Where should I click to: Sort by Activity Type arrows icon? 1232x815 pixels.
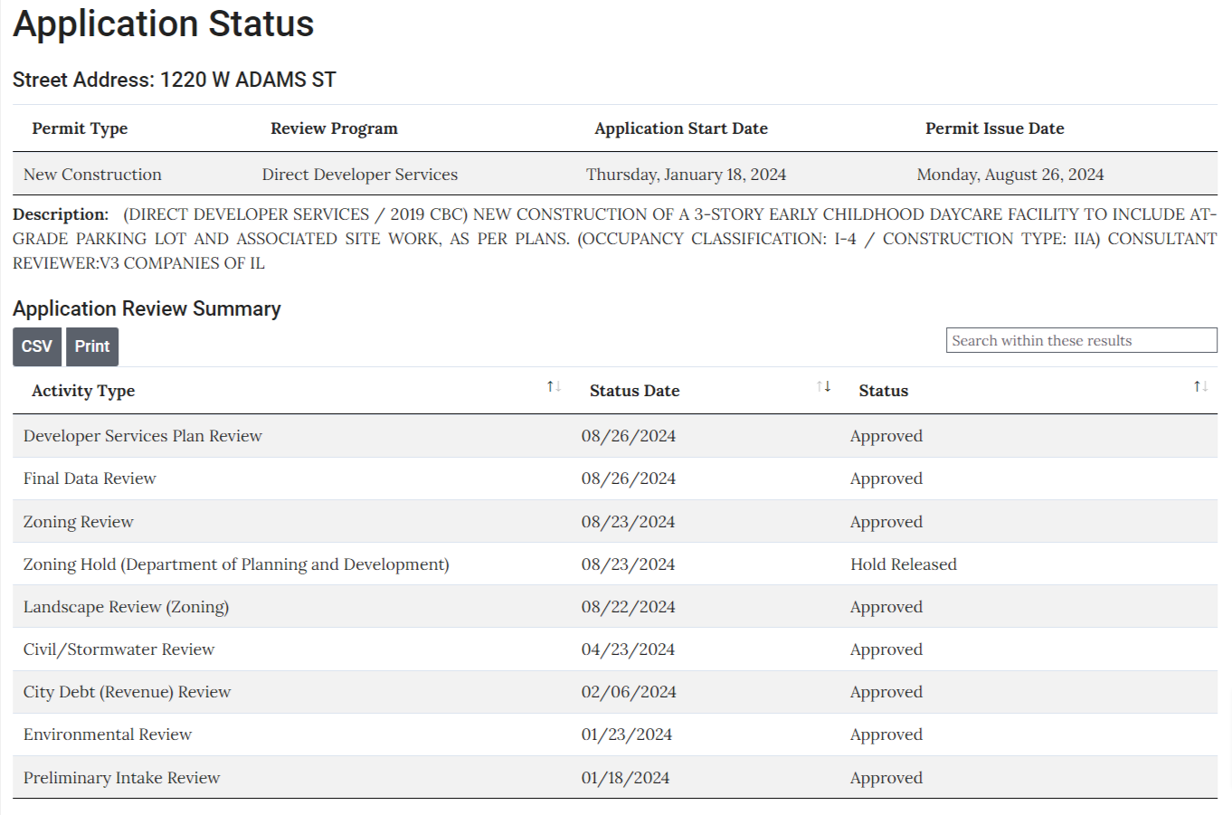pyautogui.click(x=554, y=387)
